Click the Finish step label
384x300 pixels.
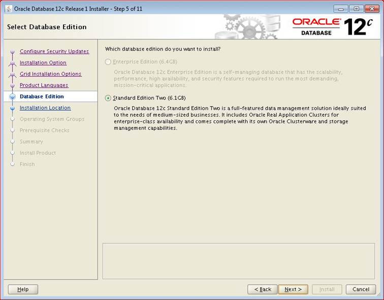click(x=27, y=164)
